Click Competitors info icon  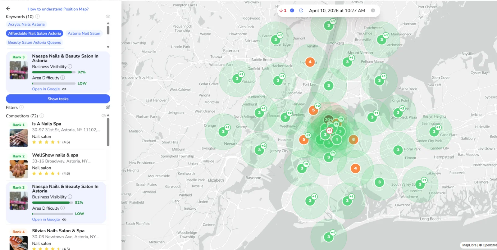click(x=42, y=116)
